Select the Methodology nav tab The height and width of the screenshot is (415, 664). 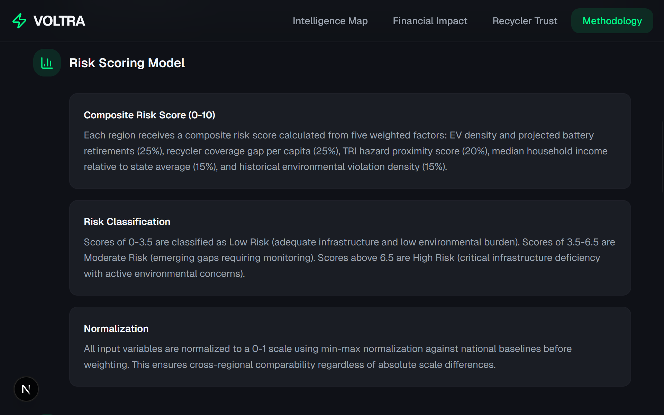(x=612, y=21)
